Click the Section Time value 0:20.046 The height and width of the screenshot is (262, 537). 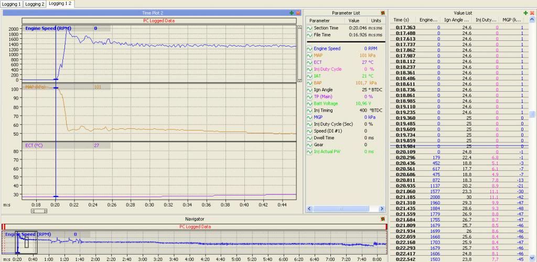[357, 28]
